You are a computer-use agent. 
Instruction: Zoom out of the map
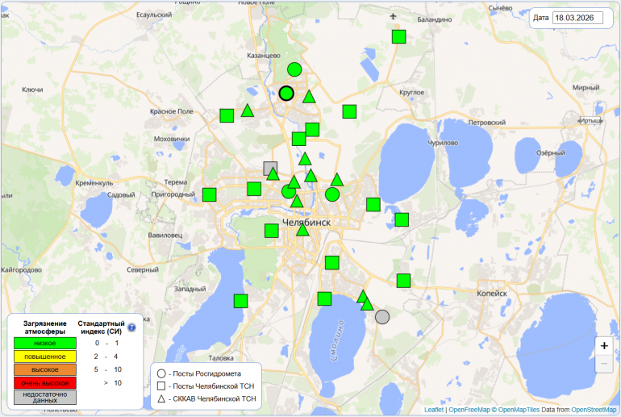tap(604, 364)
